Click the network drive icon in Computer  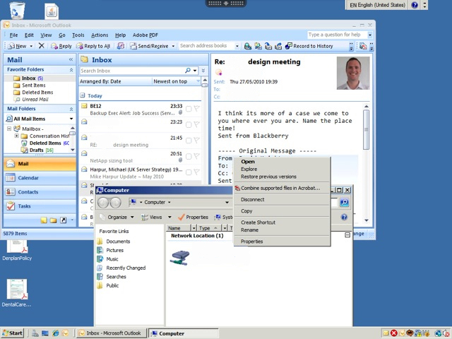pyautogui.click(x=179, y=257)
